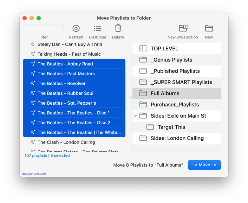This screenshot has width=248, height=203.
Task: Select The Beatles - Revolver playlist
Action: coord(74,83)
